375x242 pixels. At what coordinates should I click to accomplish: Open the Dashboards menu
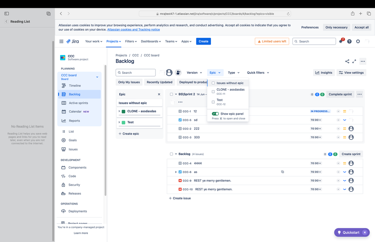151,41
